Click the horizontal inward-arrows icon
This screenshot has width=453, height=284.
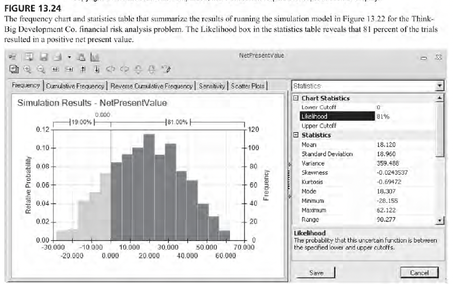point(55,69)
